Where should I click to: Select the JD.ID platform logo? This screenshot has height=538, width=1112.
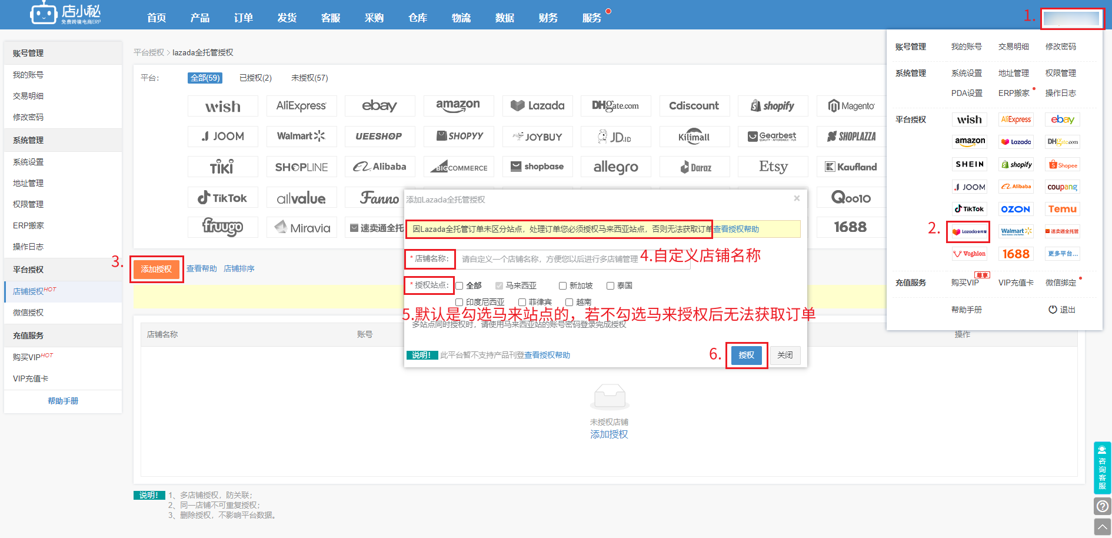click(x=616, y=137)
